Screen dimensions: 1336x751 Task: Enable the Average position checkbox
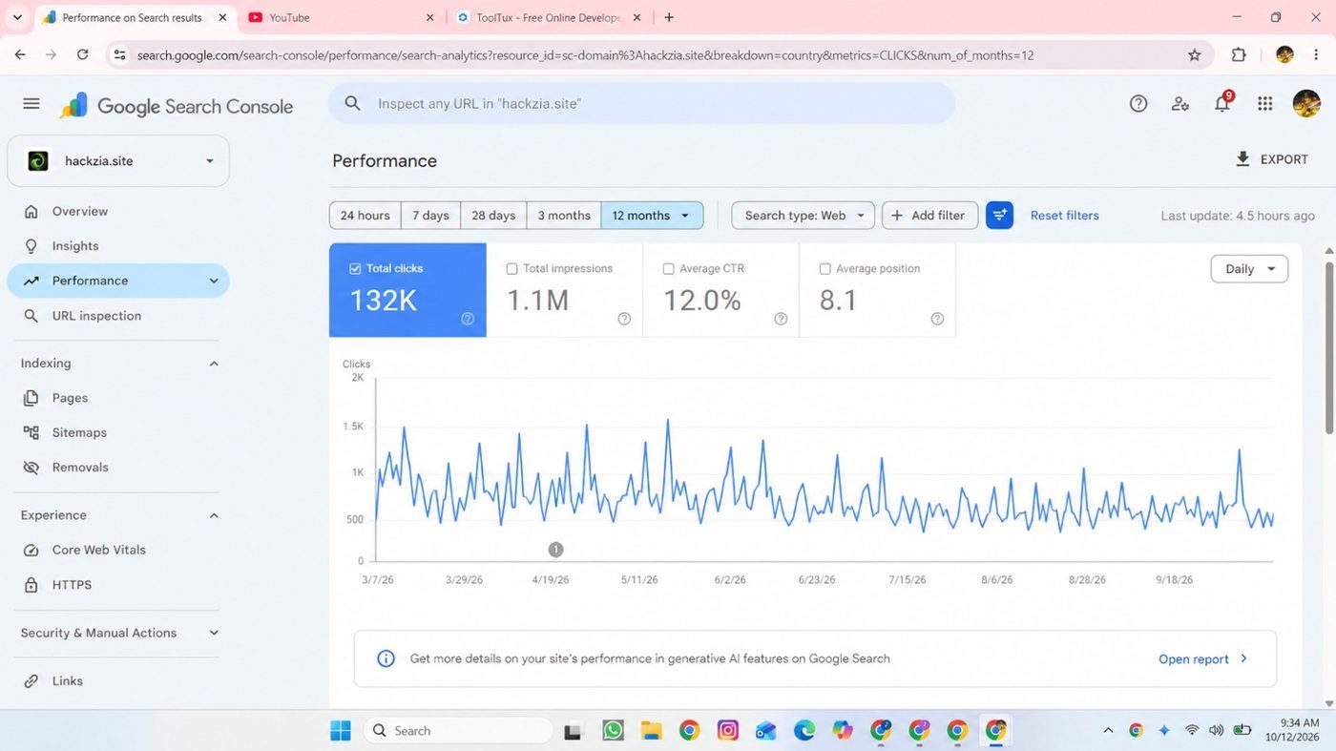pyautogui.click(x=825, y=269)
